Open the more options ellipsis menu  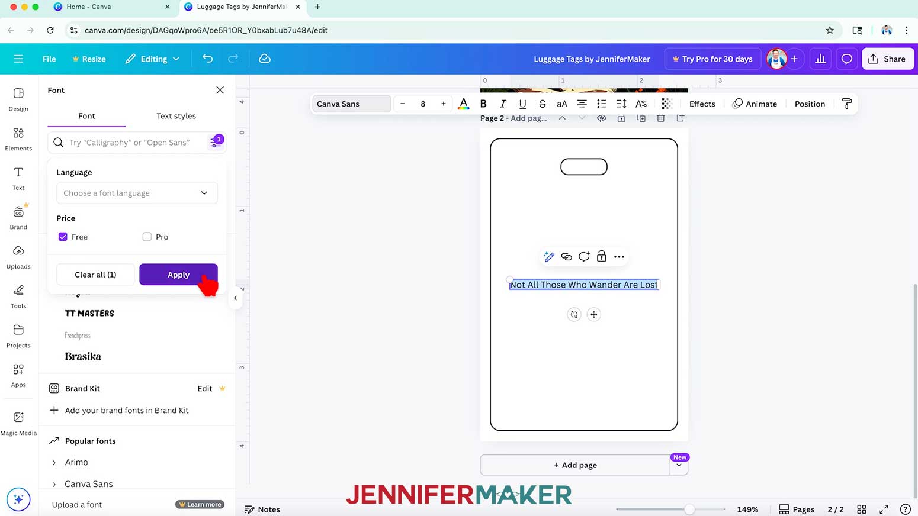619,257
